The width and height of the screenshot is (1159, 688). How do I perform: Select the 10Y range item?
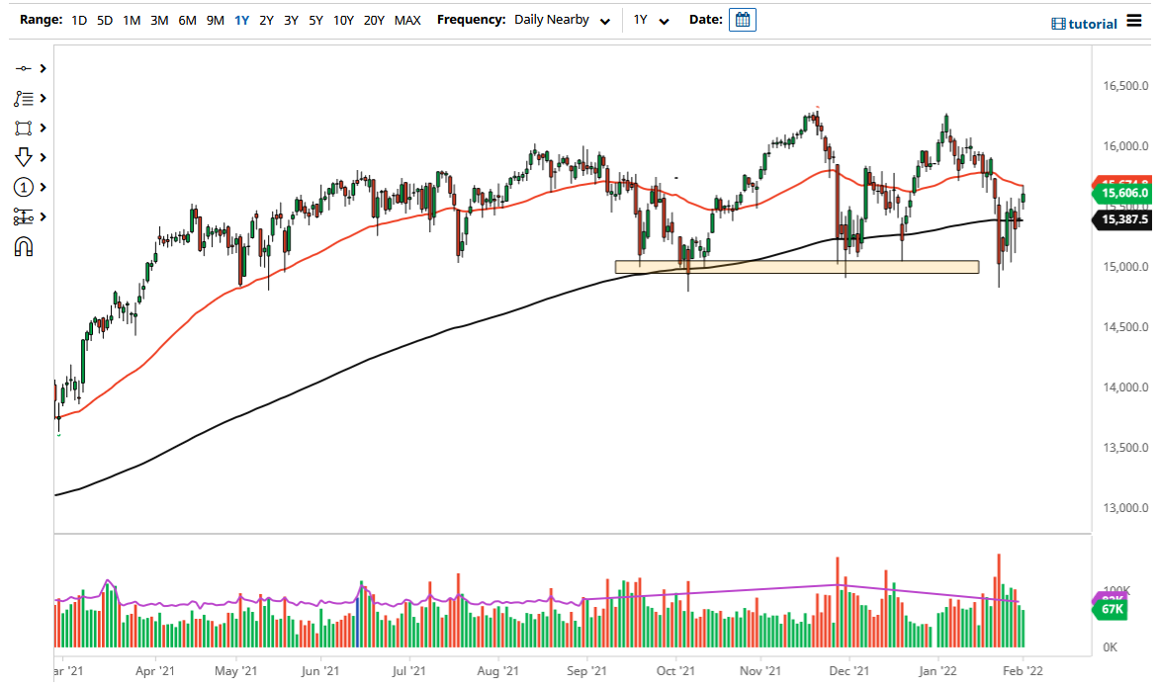coord(343,19)
